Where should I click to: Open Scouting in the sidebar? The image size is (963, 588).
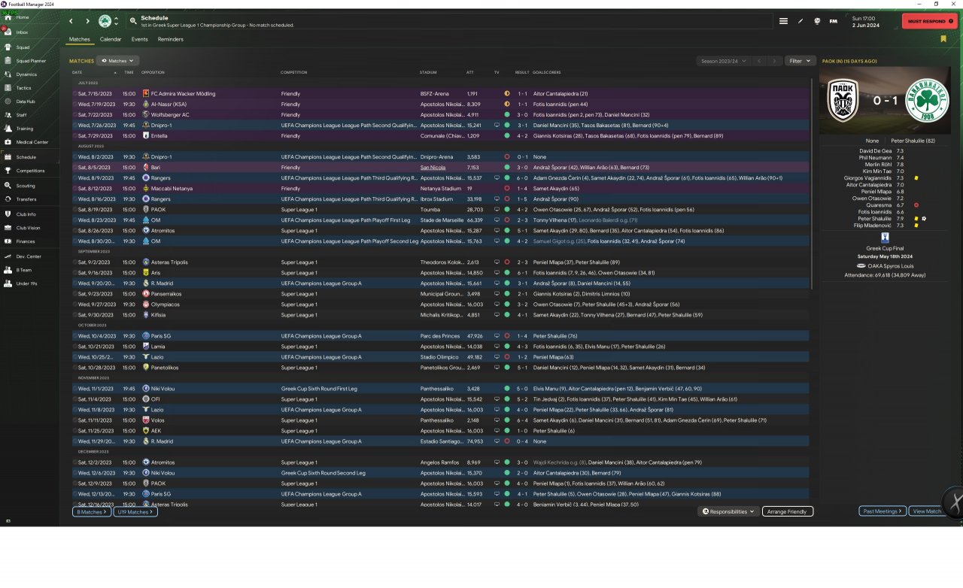pos(30,186)
